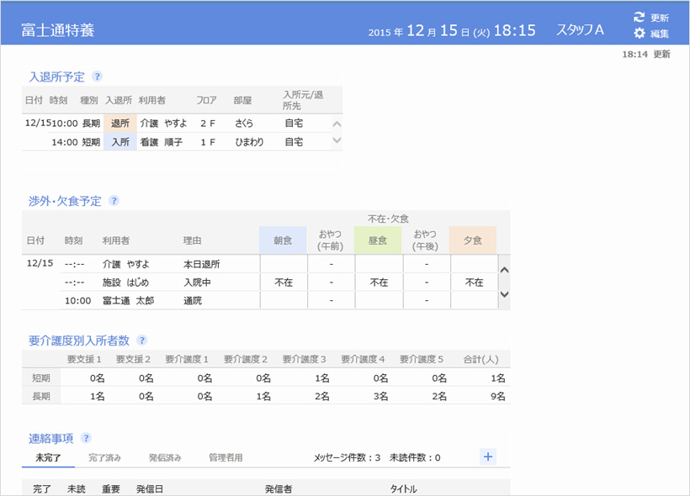This screenshot has width=690, height=496.
Task: Show help for 渉外・欠食予定 section
Action: click(x=114, y=201)
